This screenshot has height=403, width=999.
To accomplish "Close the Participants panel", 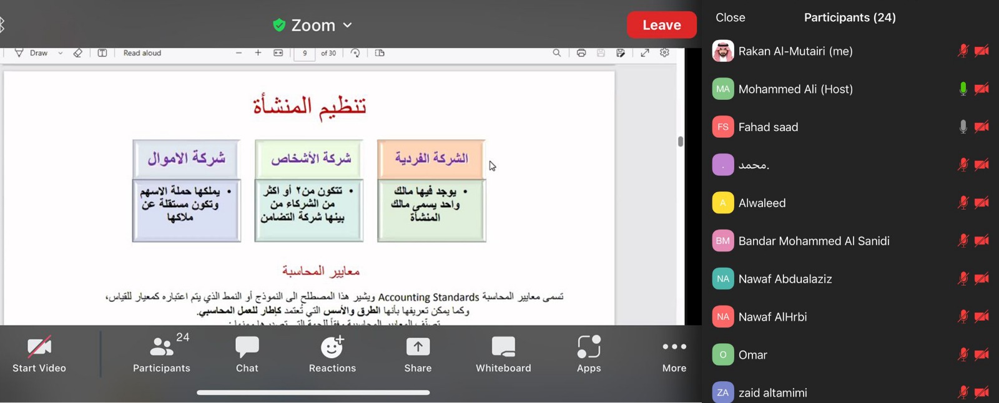I will pos(730,17).
